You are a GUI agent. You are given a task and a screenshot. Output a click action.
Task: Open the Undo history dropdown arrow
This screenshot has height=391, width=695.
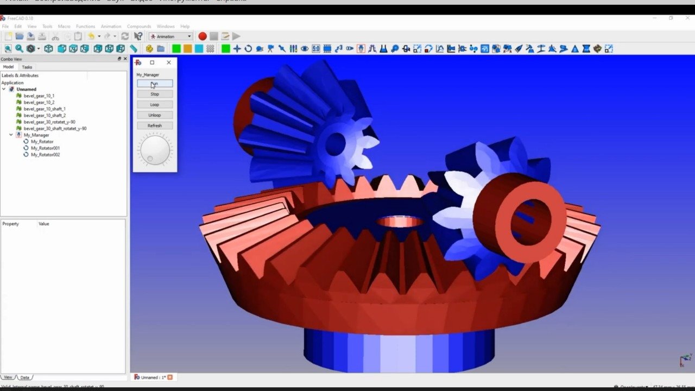point(99,36)
